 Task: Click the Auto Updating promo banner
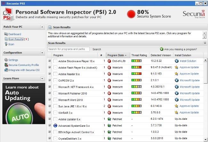pyautogui.click(x=24, y=103)
